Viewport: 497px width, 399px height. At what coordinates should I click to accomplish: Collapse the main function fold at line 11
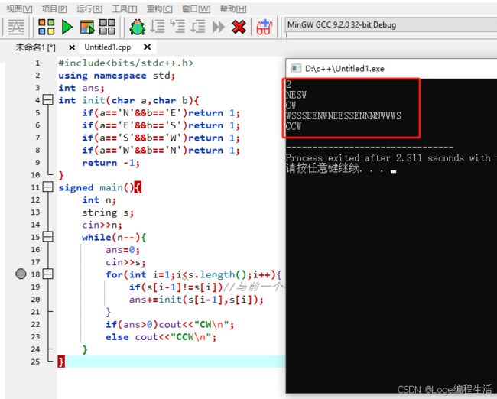click(47, 187)
